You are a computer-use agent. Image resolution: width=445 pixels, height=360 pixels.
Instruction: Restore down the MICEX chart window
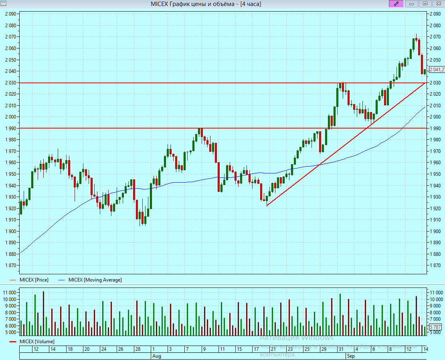coord(425,4)
